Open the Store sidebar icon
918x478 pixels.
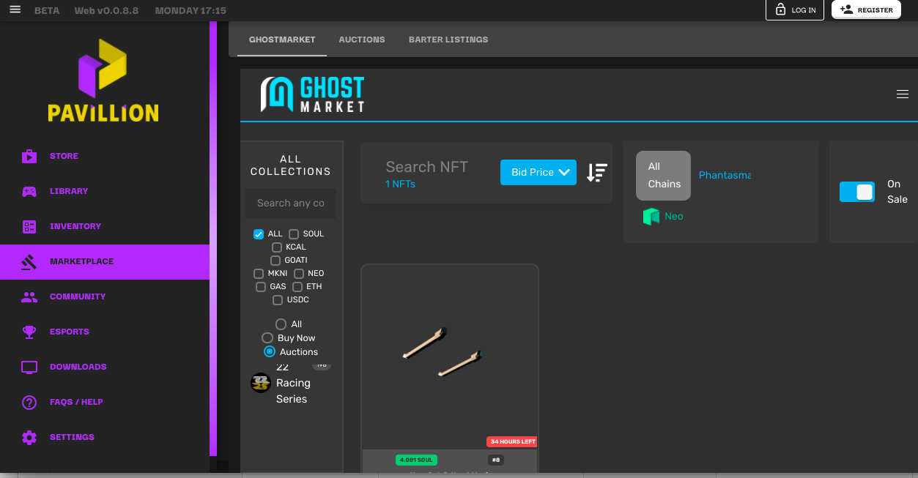coord(29,156)
